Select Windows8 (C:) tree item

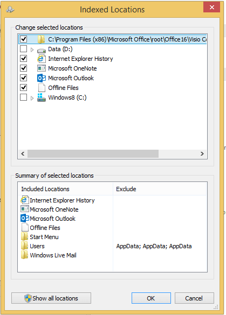pos(67,97)
